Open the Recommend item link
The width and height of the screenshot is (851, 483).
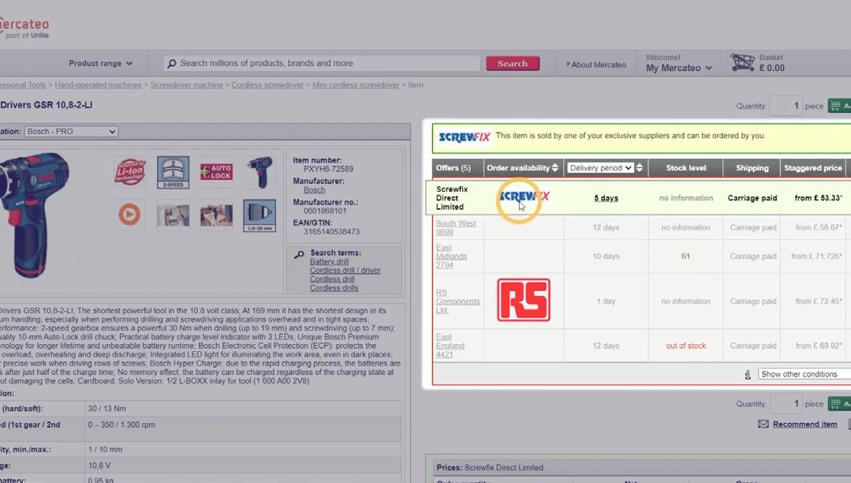805,425
